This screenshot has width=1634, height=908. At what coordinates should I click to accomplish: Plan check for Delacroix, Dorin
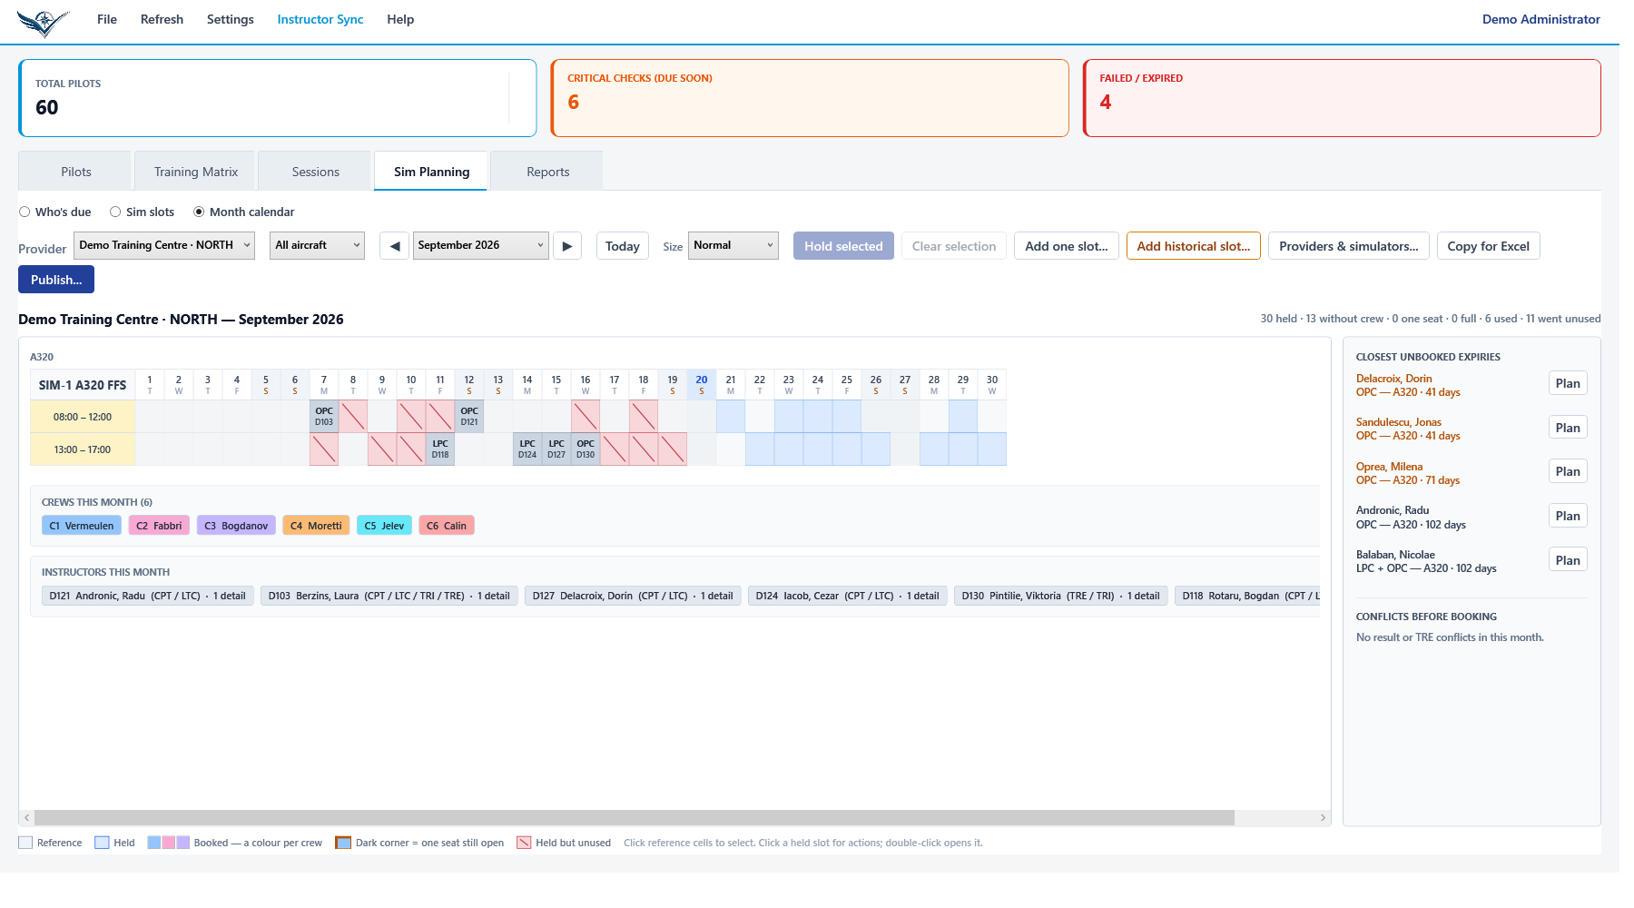(1568, 383)
